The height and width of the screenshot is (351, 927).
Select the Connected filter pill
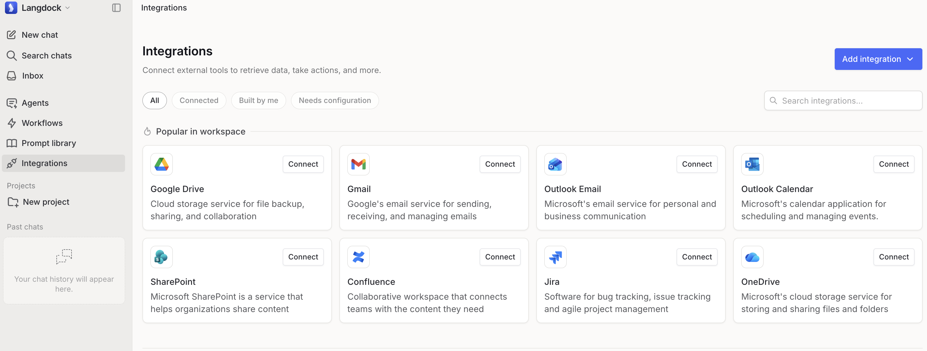[199, 100]
